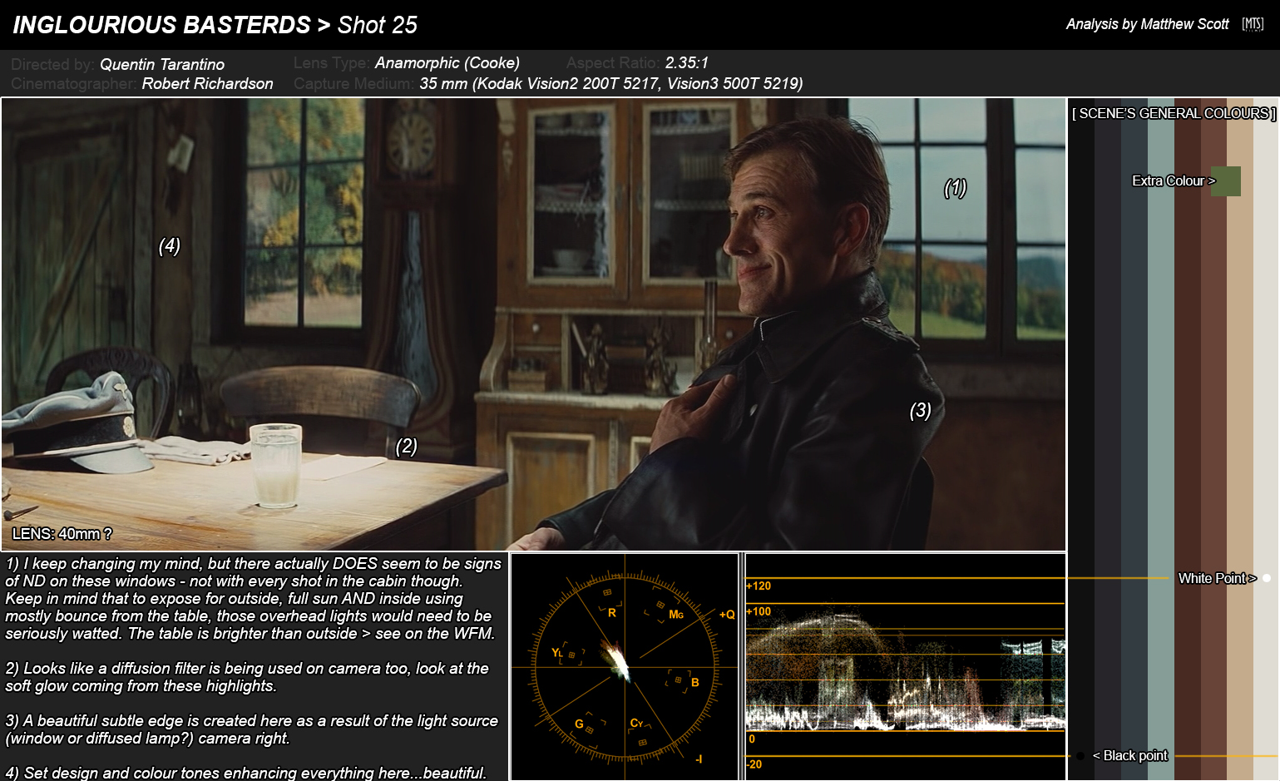Click the '+100' waveform scale label
The image size is (1280, 781).
pyautogui.click(x=759, y=611)
